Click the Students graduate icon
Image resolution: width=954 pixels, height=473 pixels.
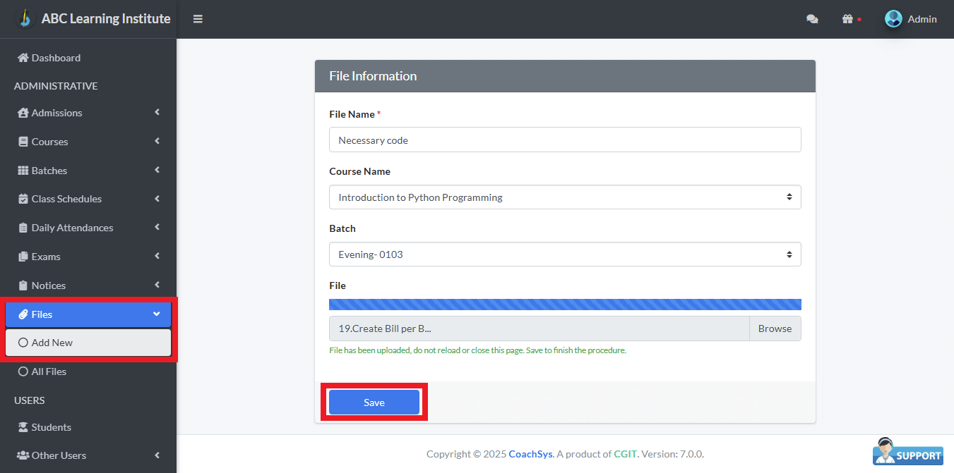(x=23, y=427)
